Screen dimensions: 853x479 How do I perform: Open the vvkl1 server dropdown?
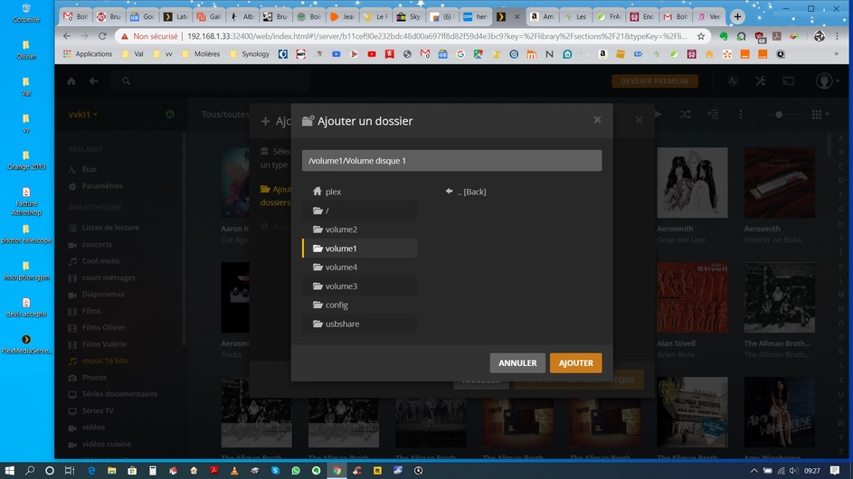(83, 114)
